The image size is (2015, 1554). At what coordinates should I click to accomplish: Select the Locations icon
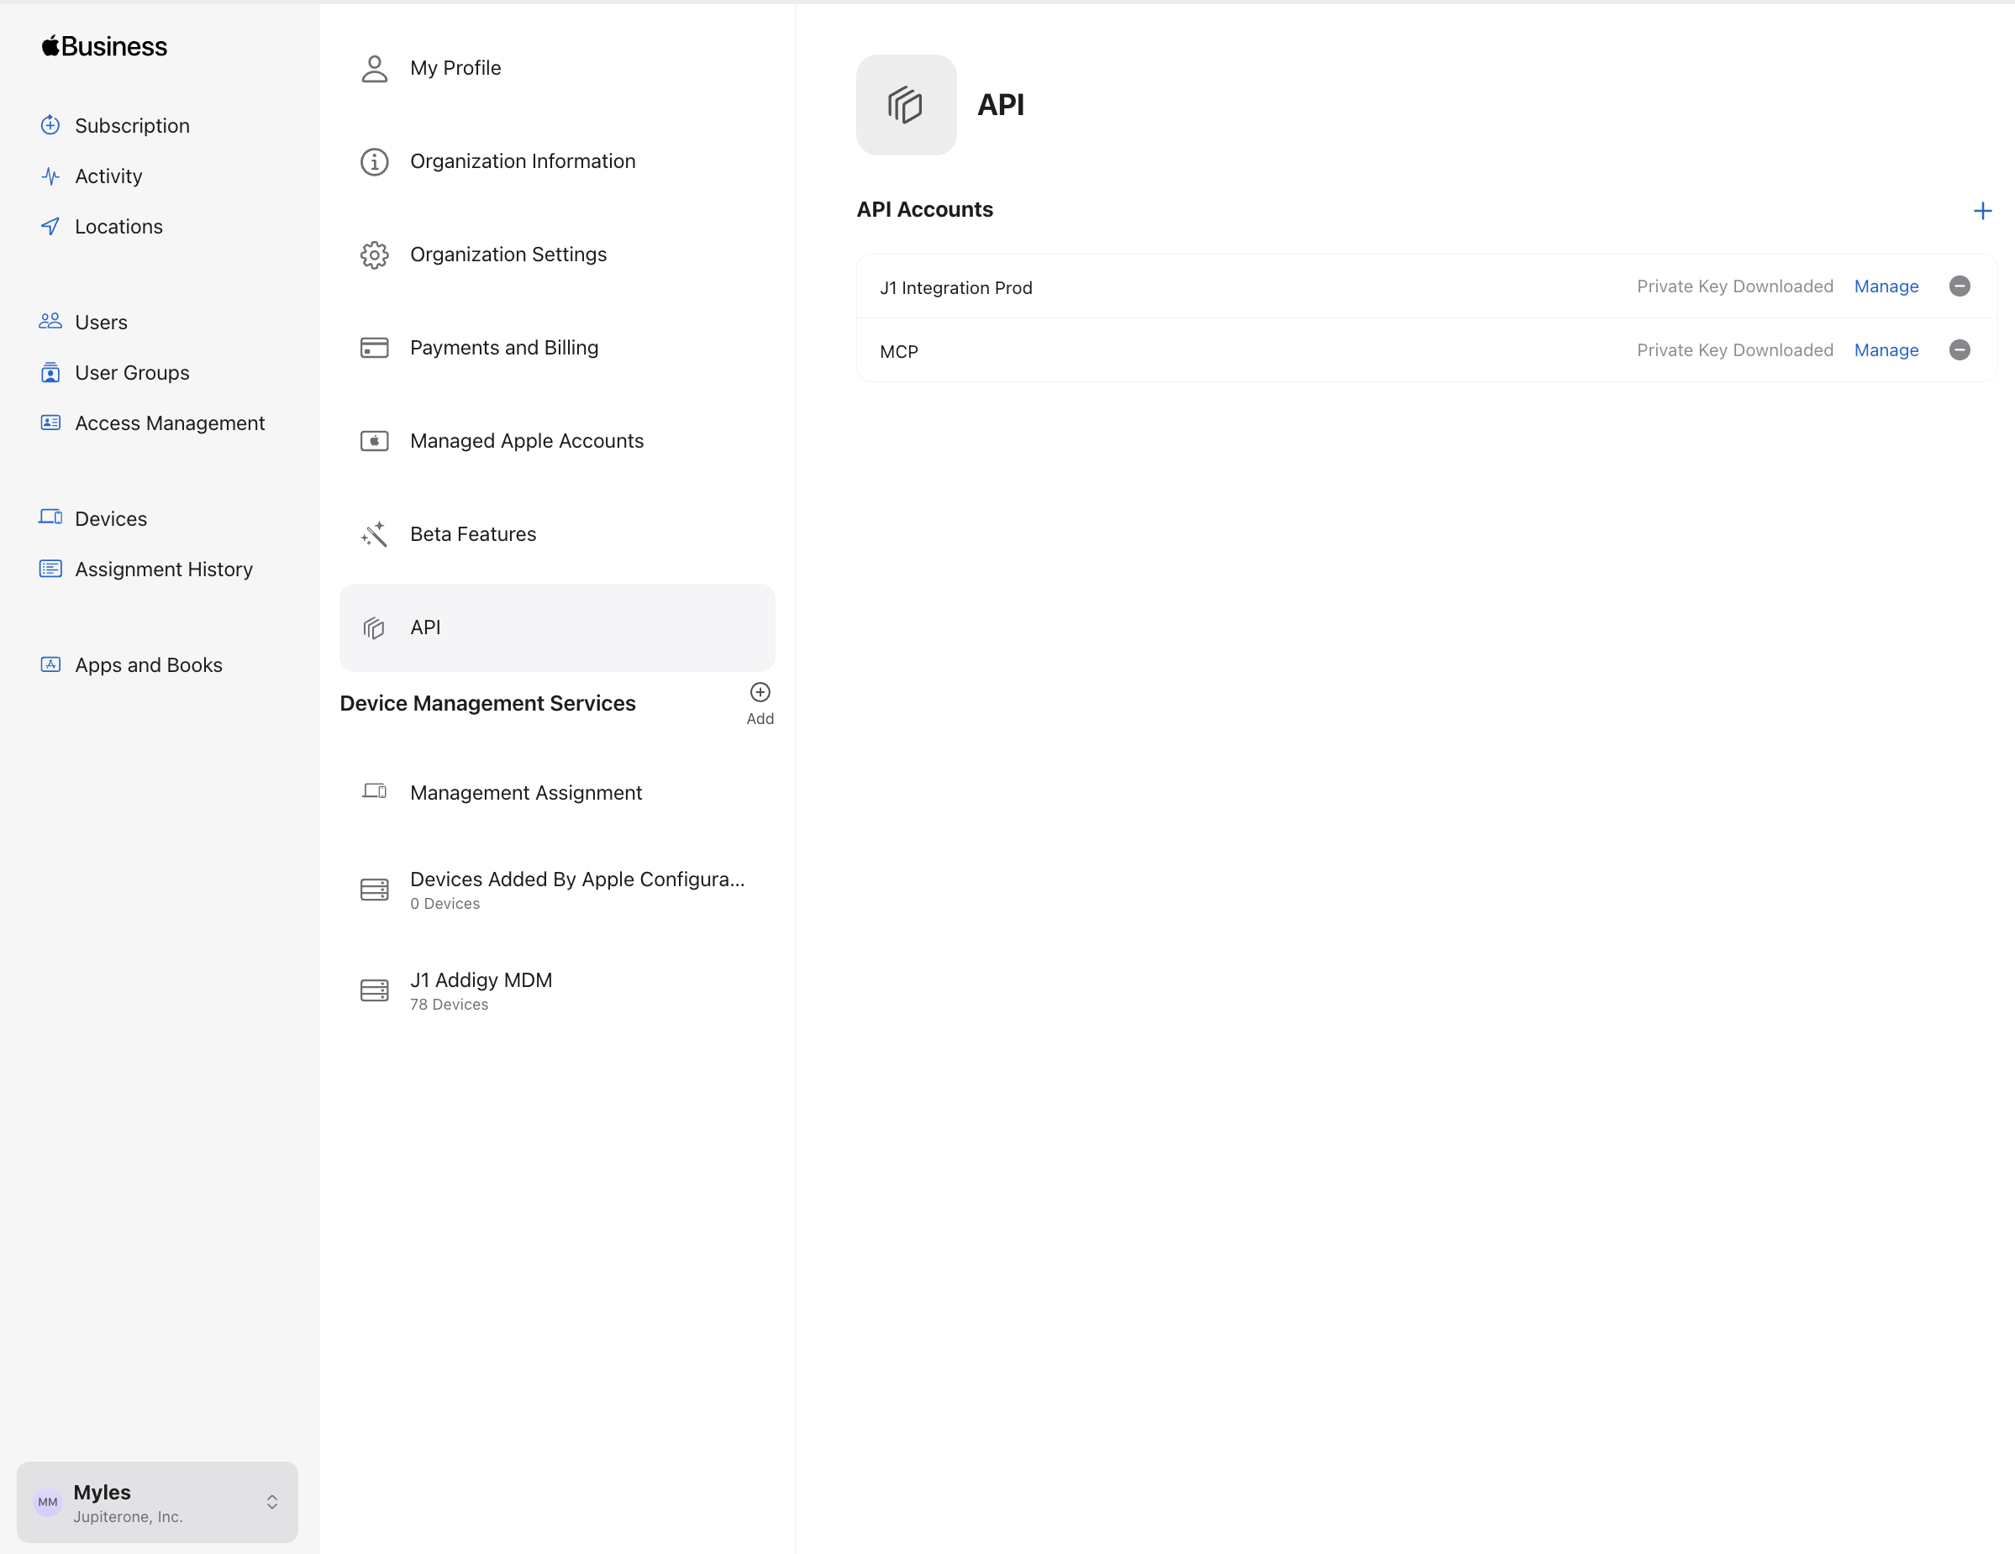point(50,226)
